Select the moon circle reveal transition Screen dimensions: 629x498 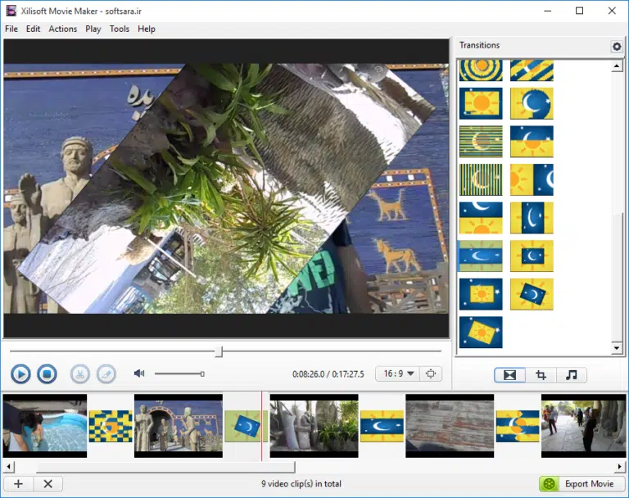[x=532, y=103]
